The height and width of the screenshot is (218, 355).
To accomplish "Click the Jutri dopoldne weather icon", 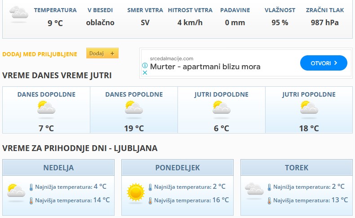I will [222, 108].
